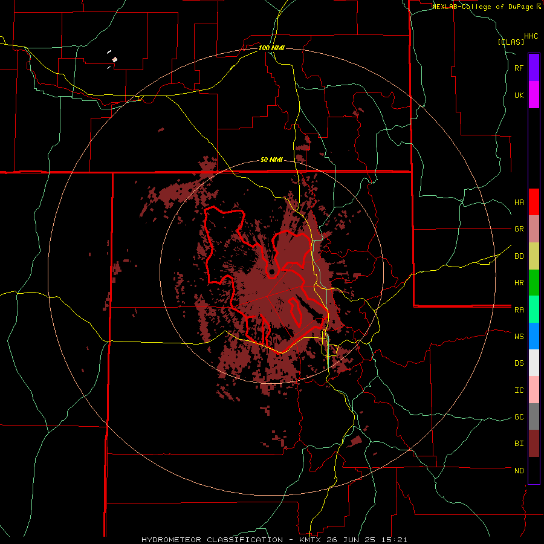
Task: Click the ND legend label
Action: [x=519, y=471]
